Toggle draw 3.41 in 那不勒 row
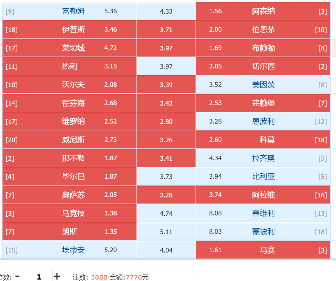 coord(166,158)
